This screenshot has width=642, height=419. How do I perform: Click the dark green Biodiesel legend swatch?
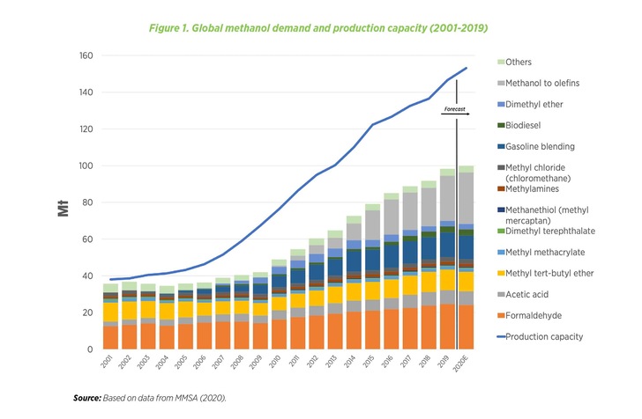pos(501,125)
